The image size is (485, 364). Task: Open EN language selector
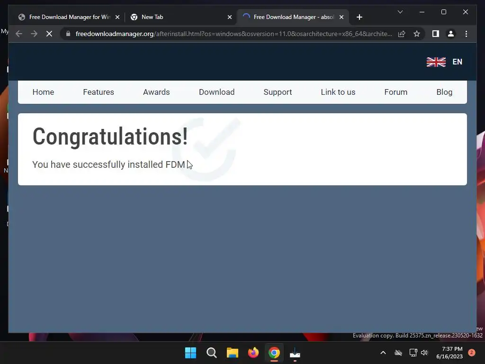tap(457, 62)
